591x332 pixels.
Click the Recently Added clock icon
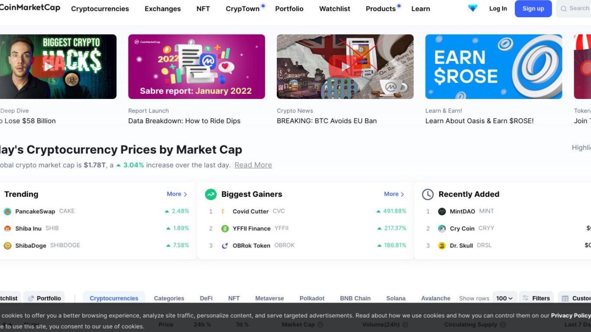427,195
